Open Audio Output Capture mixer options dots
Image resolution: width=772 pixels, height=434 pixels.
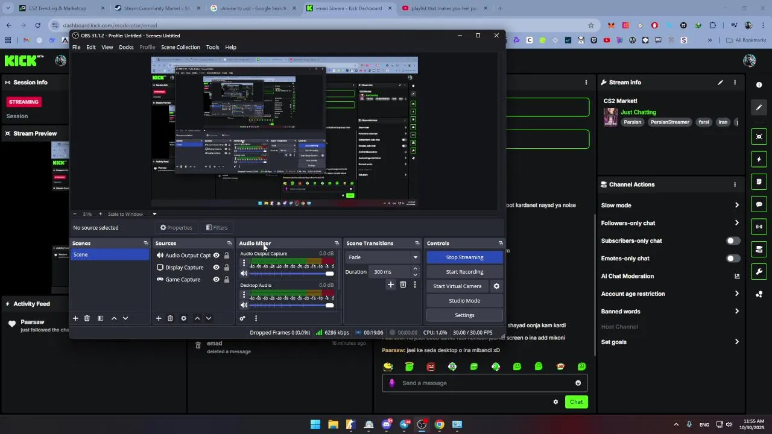tap(244, 263)
